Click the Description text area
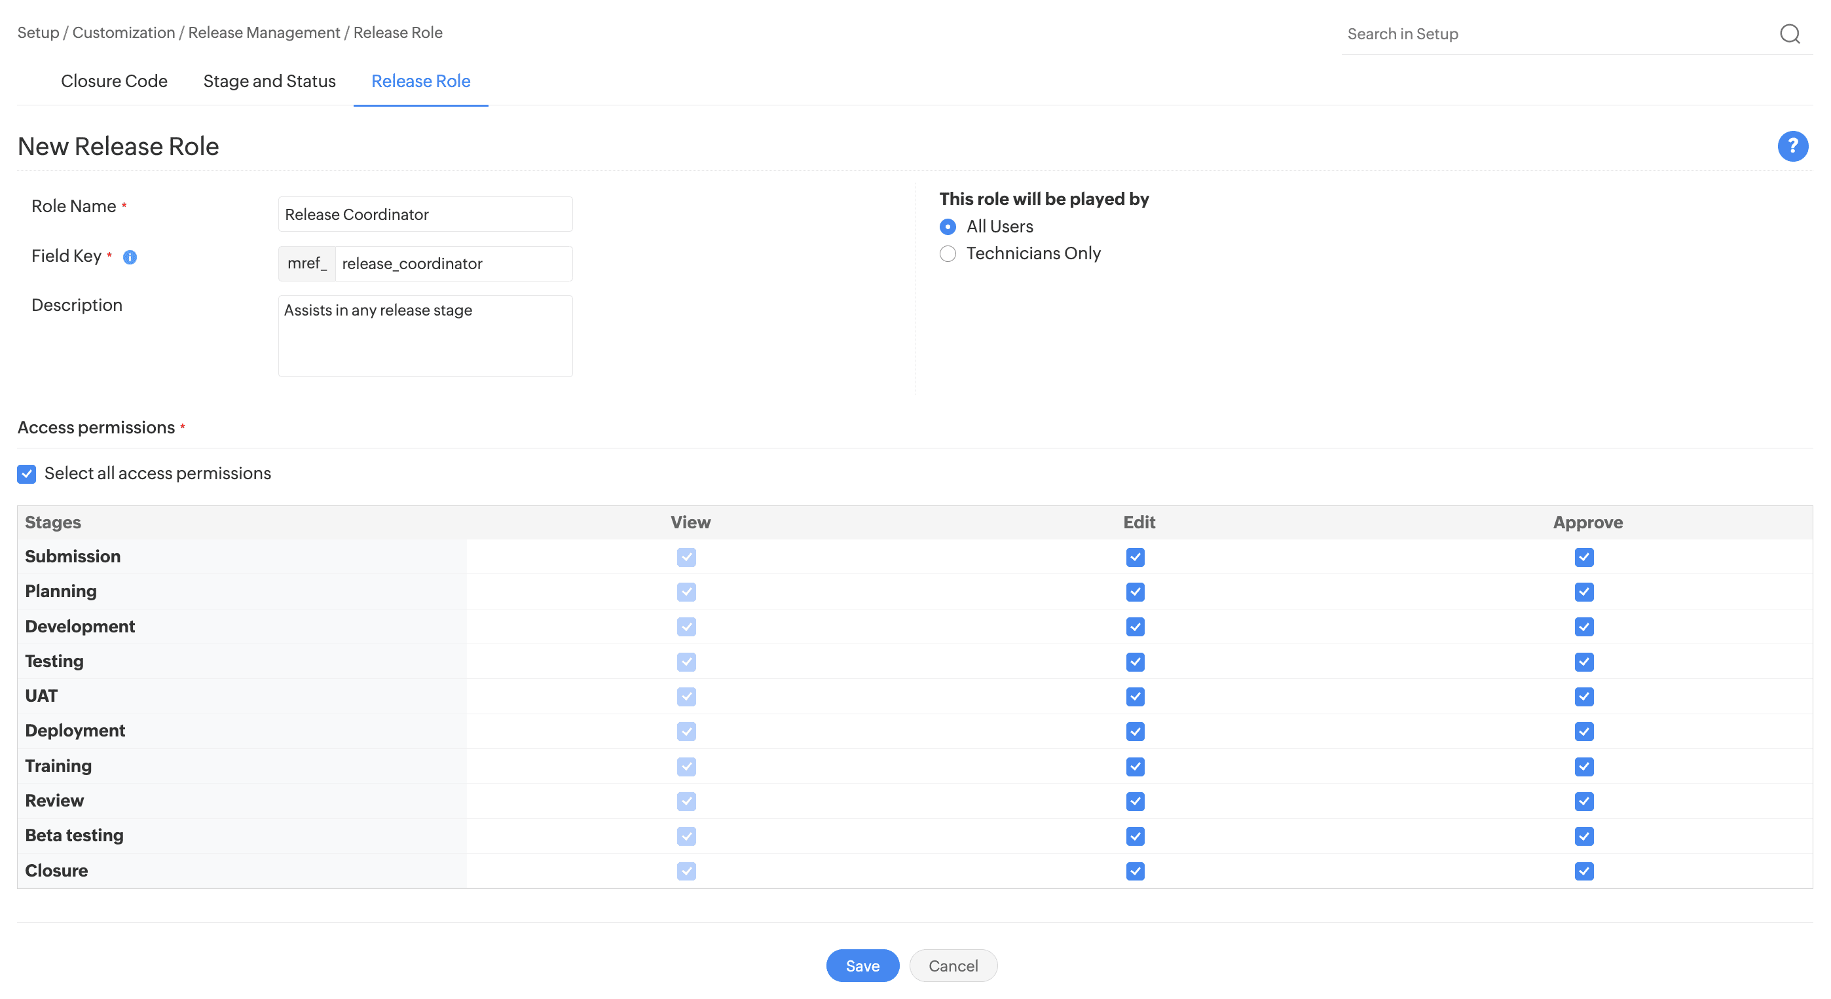 (x=424, y=336)
